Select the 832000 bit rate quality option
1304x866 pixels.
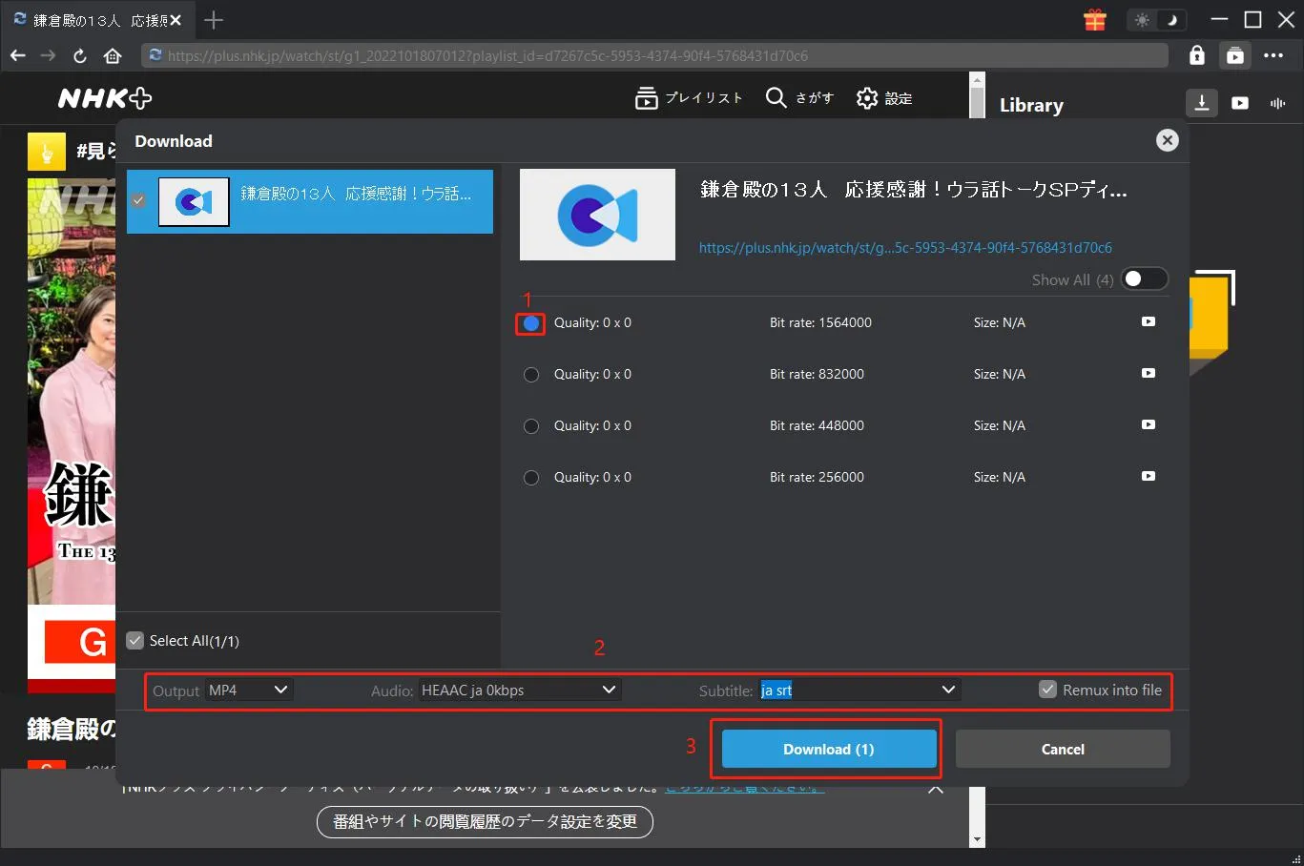tap(531, 375)
